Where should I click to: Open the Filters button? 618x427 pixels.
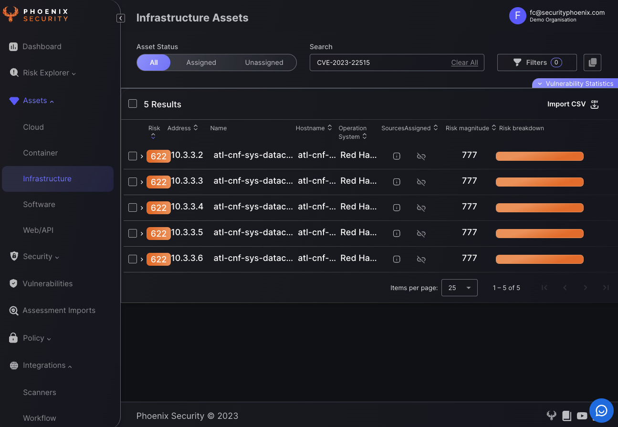(x=537, y=62)
